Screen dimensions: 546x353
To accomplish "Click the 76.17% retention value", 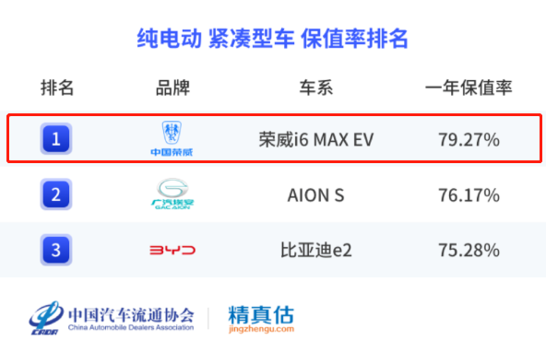I will (x=469, y=195).
